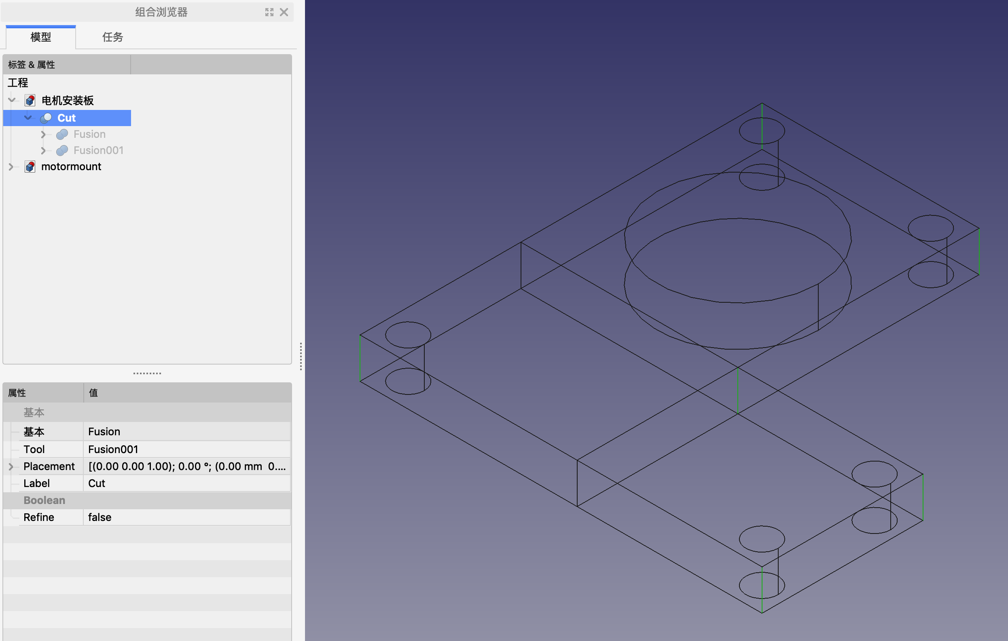
Task: Close the 组合浏览器 panel
Action: [x=284, y=12]
